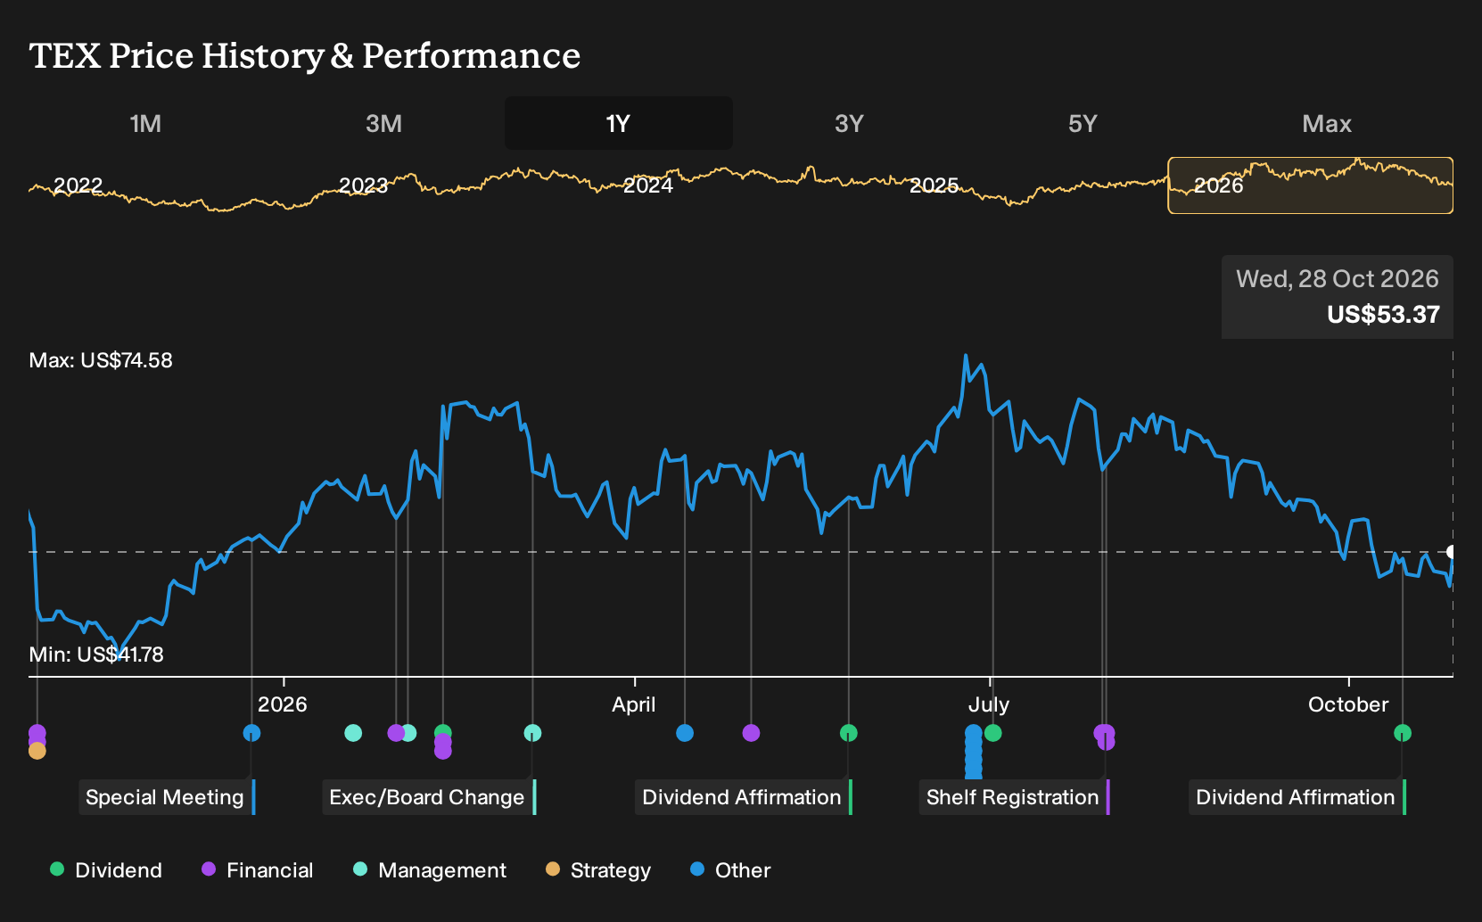
Task: Open the Dividend Affirmation label below October
Action: coord(1296,797)
